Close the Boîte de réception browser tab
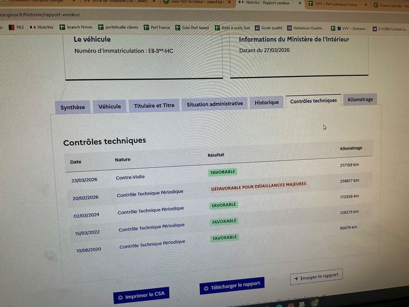The width and height of the screenshot is (409, 307). click(x=154, y=2)
